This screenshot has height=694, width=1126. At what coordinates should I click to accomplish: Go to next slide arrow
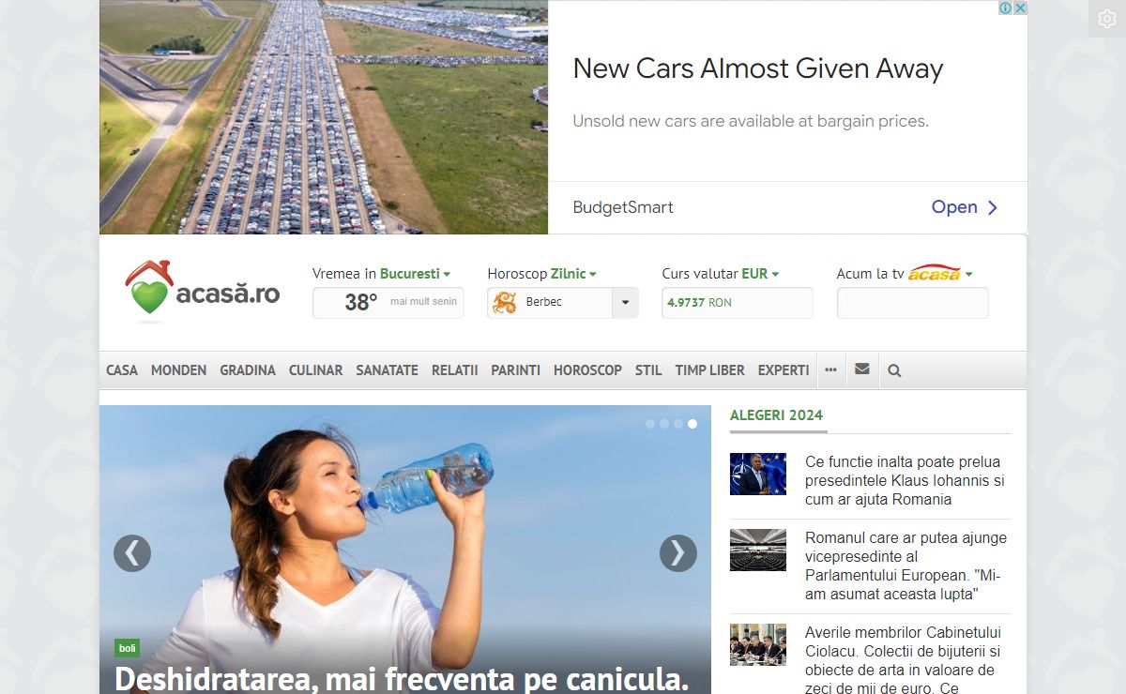[x=678, y=553]
